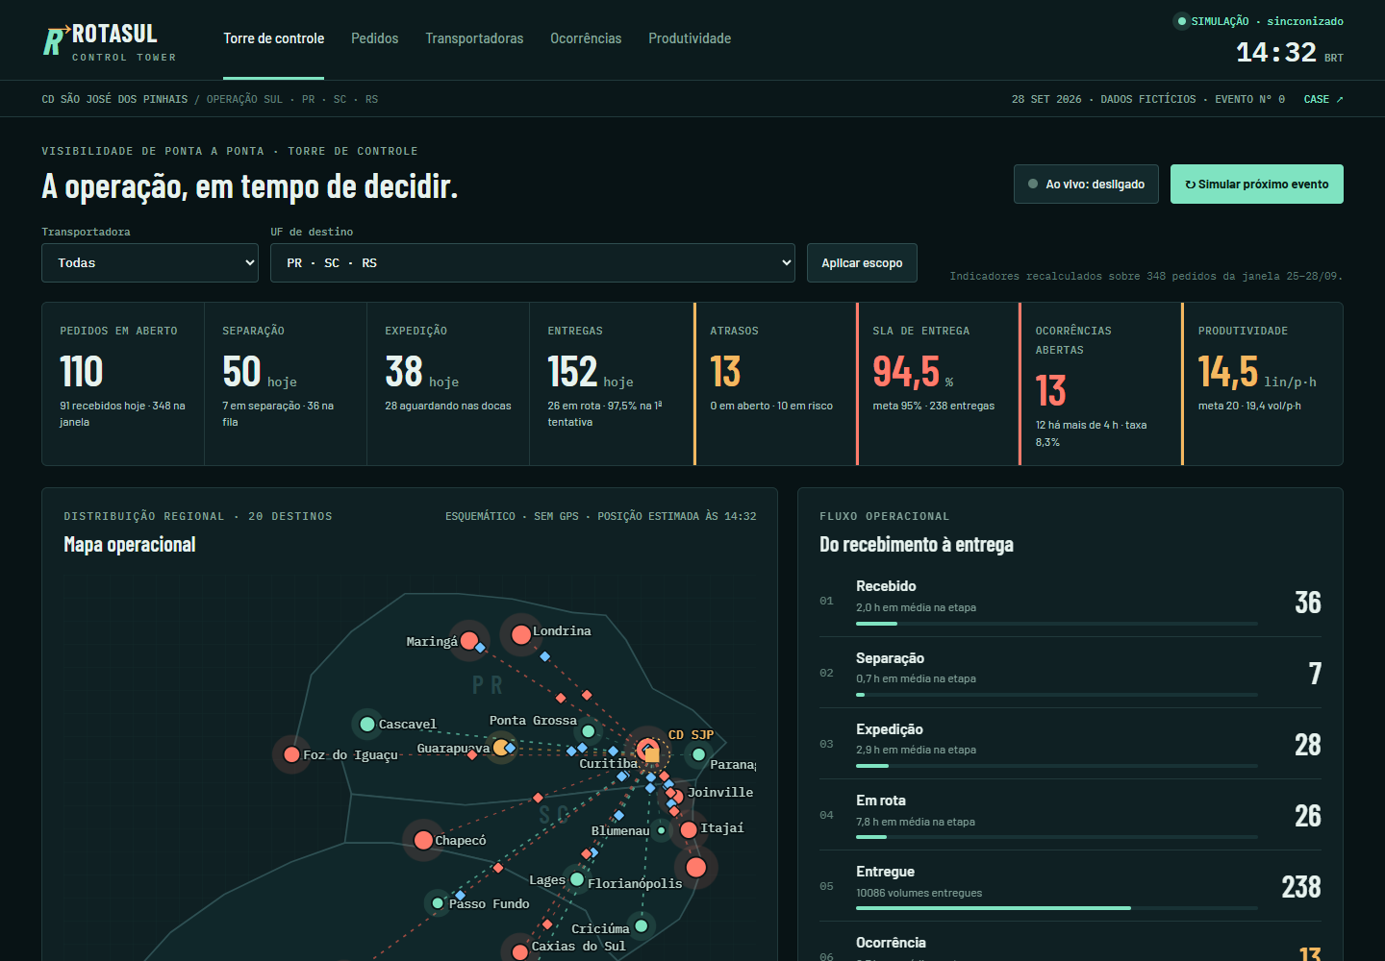Toggle the 'Ao vivo: desligado' live switch

tap(1086, 184)
